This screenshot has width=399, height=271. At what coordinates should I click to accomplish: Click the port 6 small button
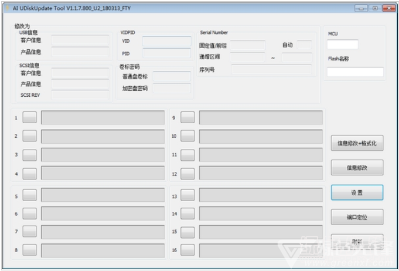[29, 214]
